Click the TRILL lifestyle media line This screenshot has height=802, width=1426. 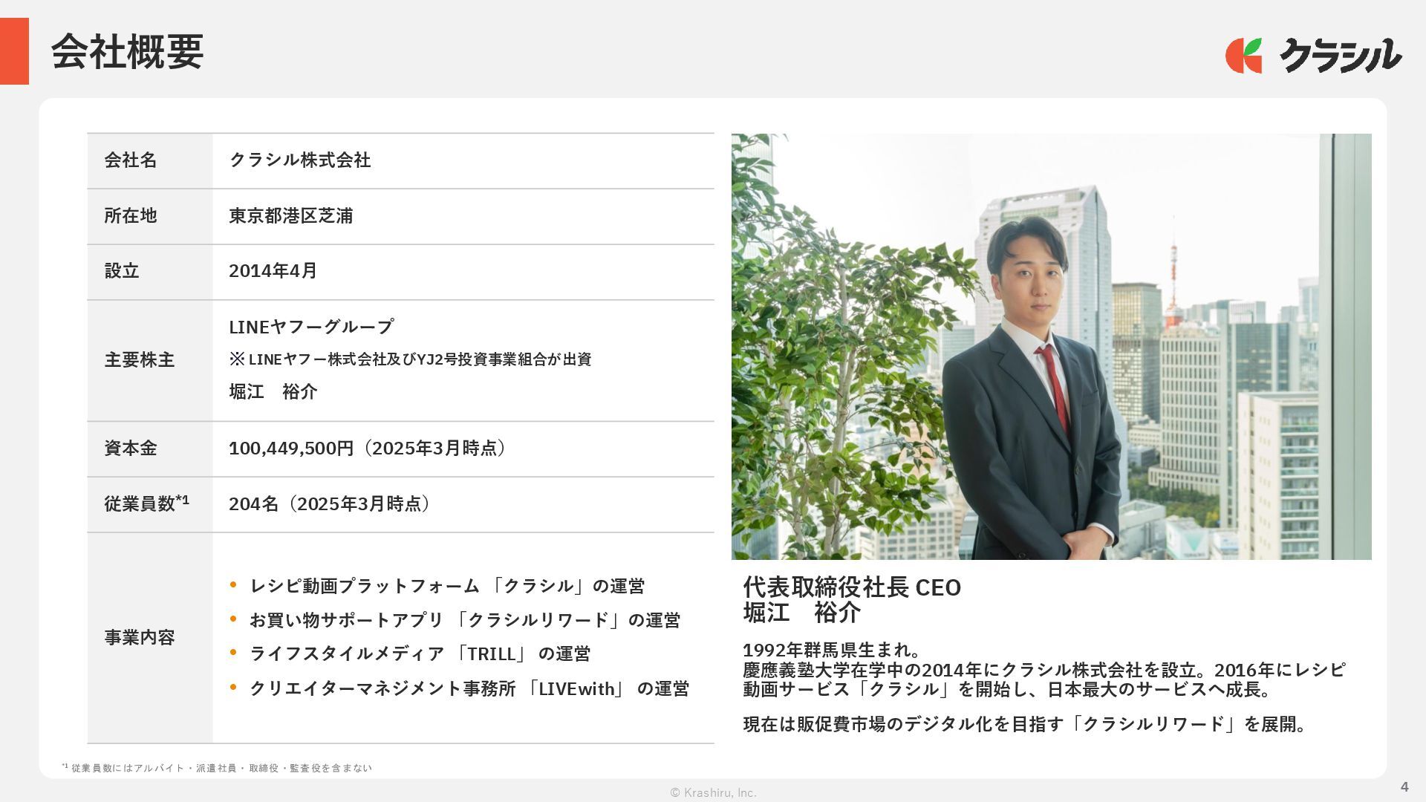420,654
